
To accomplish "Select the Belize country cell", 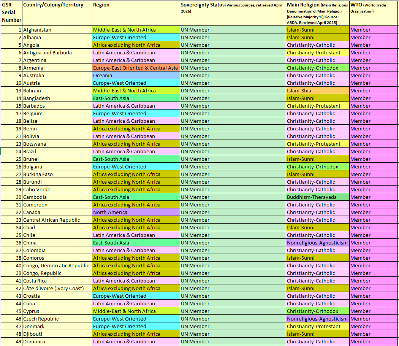I will pos(57,121).
